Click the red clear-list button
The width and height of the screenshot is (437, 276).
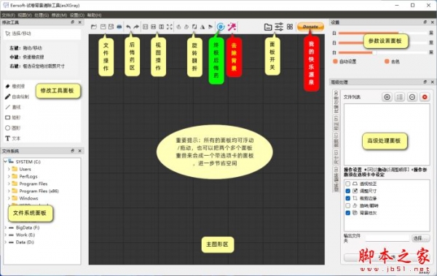pos(425,97)
